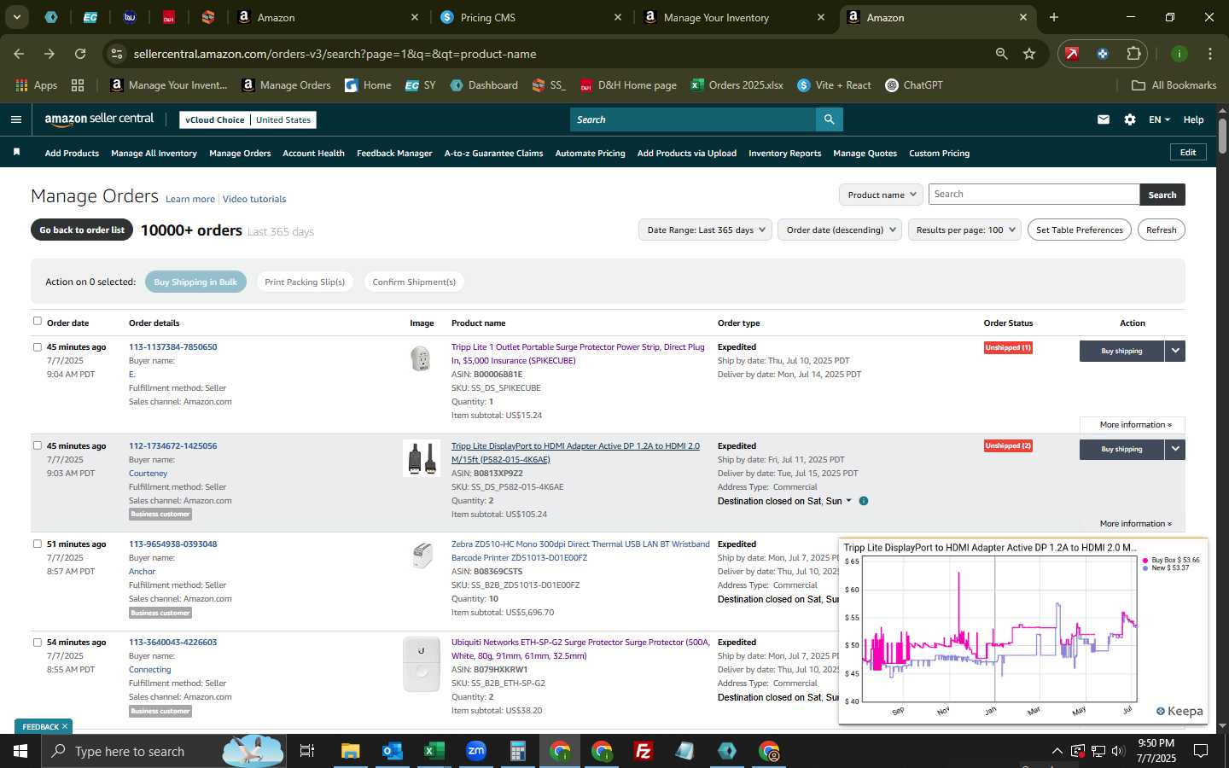Open the tab search dropdown arrow
This screenshot has width=1229, height=768.
point(16,17)
